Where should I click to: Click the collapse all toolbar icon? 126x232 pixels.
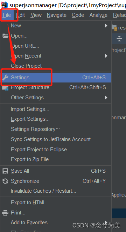[x=119, y=39]
